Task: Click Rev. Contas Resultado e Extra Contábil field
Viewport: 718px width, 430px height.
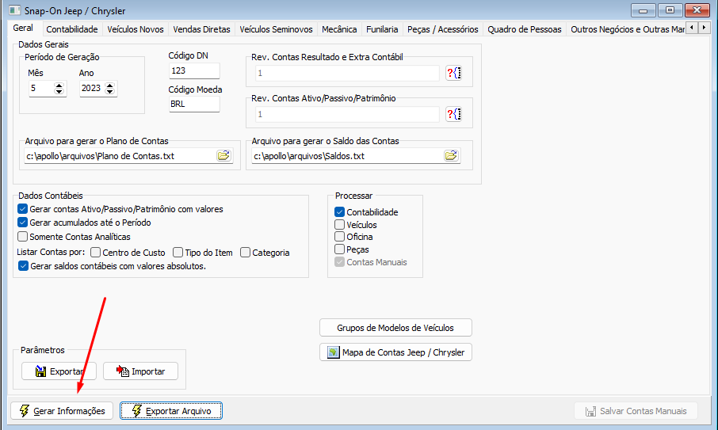Action: tap(347, 73)
